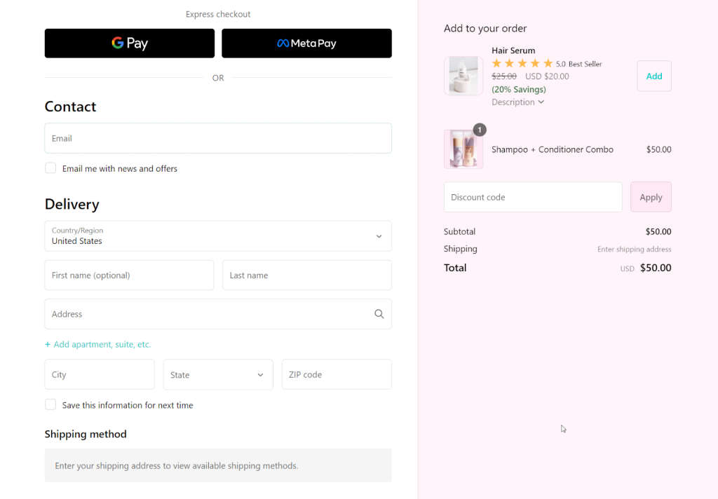
Task: Click the Google Pay express checkout button
Action: (x=129, y=43)
